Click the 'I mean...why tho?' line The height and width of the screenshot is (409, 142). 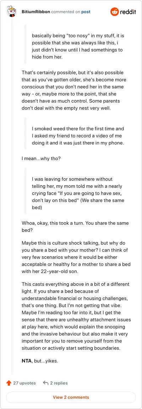pos(41,158)
